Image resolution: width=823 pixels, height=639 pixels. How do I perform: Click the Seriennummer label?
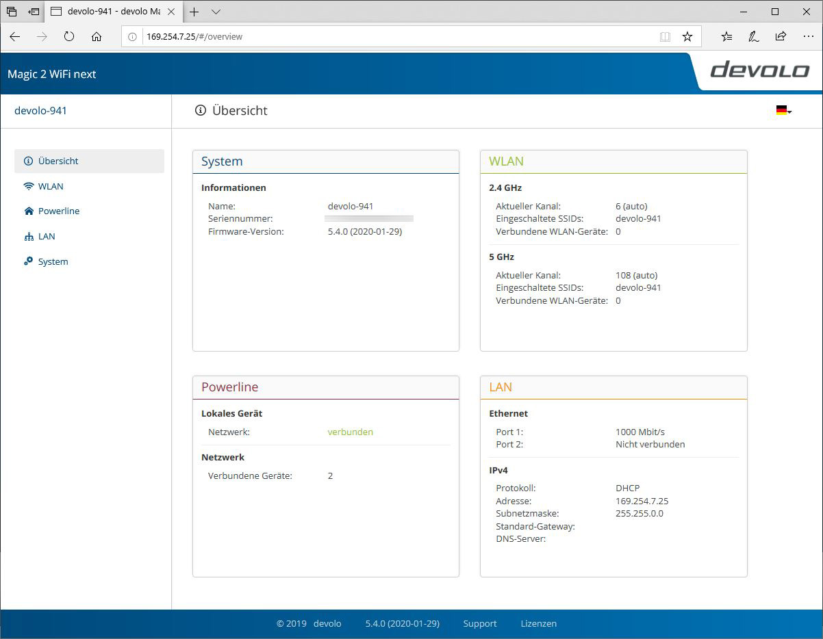tap(240, 218)
